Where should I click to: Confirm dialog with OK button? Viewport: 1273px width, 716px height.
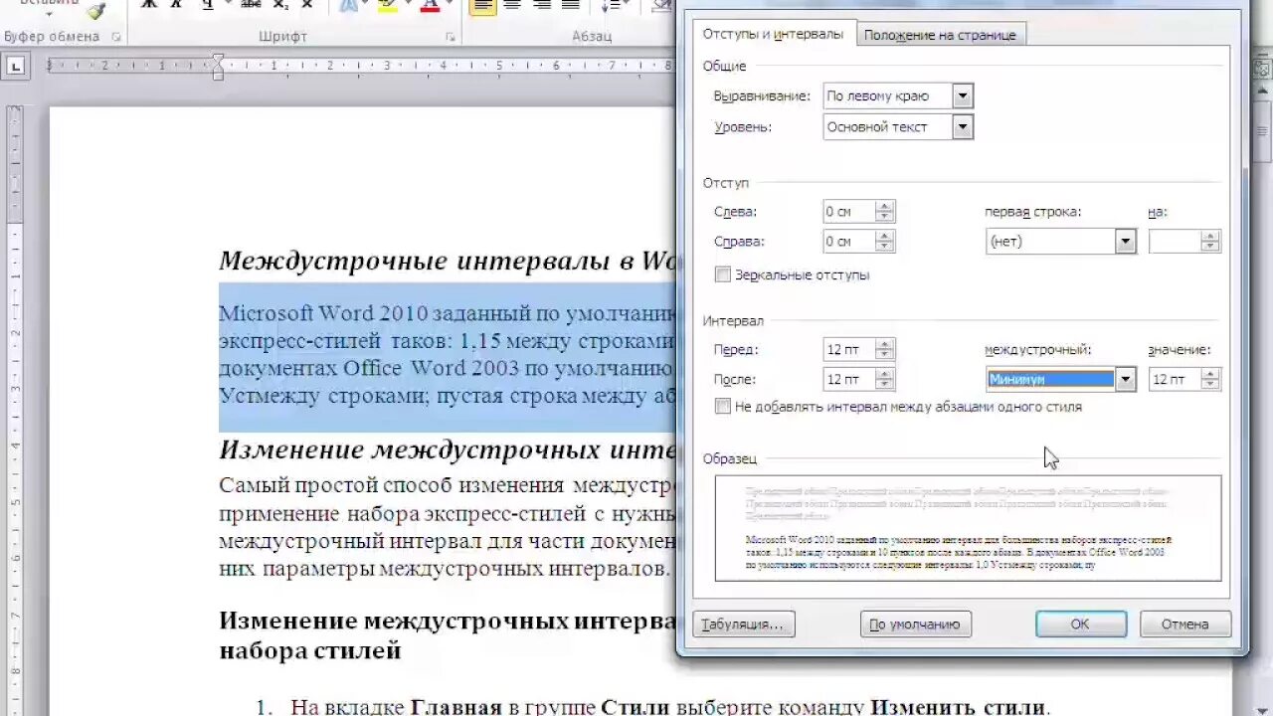[x=1081, y=625]
